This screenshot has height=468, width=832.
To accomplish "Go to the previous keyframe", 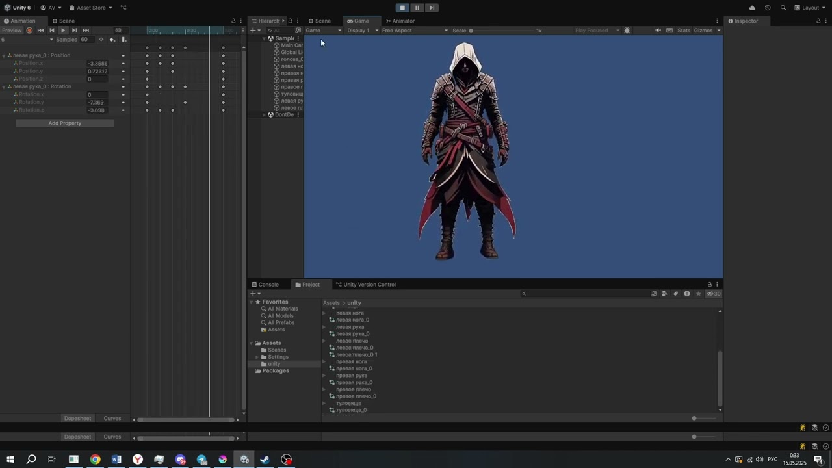I will pos(52,31).
